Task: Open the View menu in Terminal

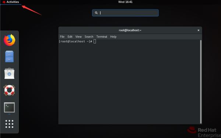Action: tap(78, 36)
